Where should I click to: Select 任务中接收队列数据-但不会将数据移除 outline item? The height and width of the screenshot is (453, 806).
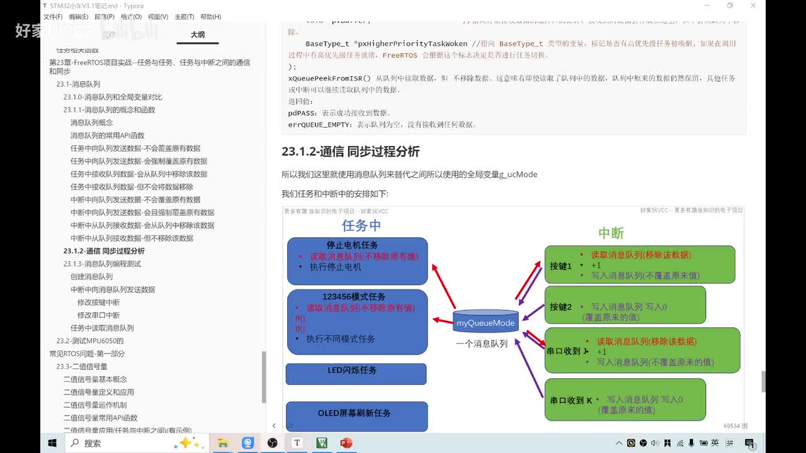coord(132,187)
